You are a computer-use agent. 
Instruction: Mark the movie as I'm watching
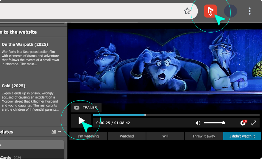point(88,136)
